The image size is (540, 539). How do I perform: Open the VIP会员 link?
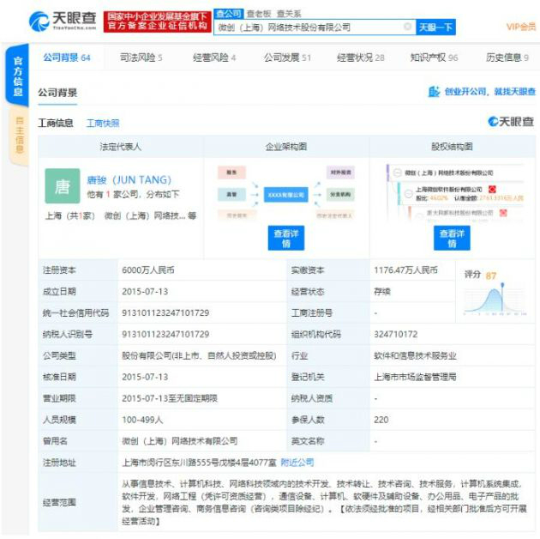521,27
